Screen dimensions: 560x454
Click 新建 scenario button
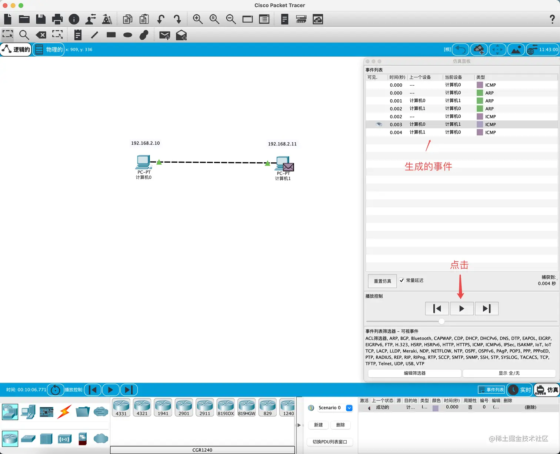tap(319, 425)
